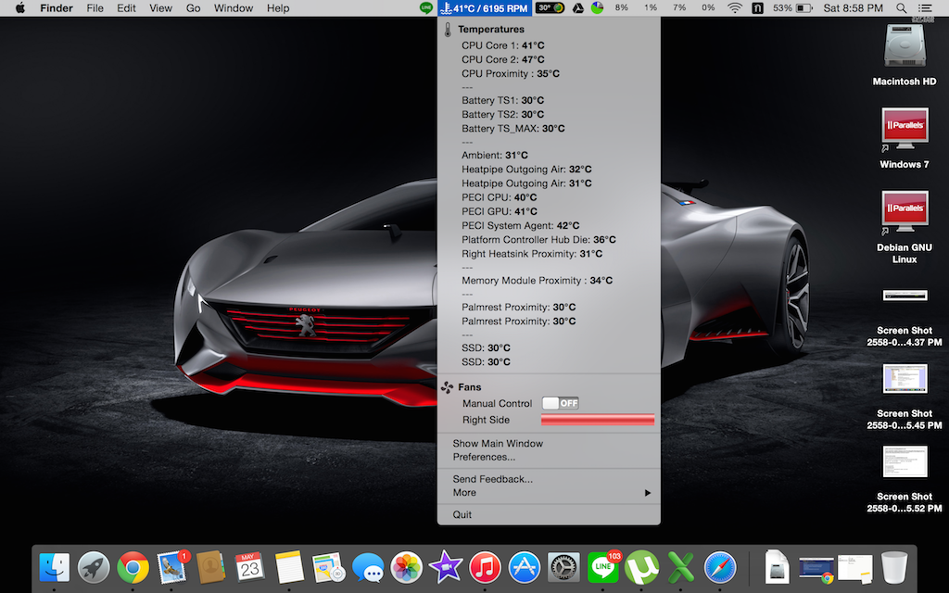
Task: Choose Quit at the menu bottom
Action: (x=462, y=514)
